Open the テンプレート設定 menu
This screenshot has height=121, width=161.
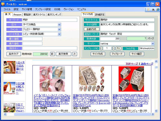(x=43, y=9)
